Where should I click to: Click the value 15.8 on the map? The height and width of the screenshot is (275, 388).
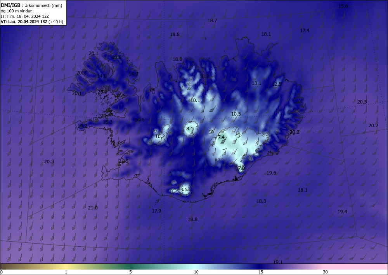[x=343, y=6]
